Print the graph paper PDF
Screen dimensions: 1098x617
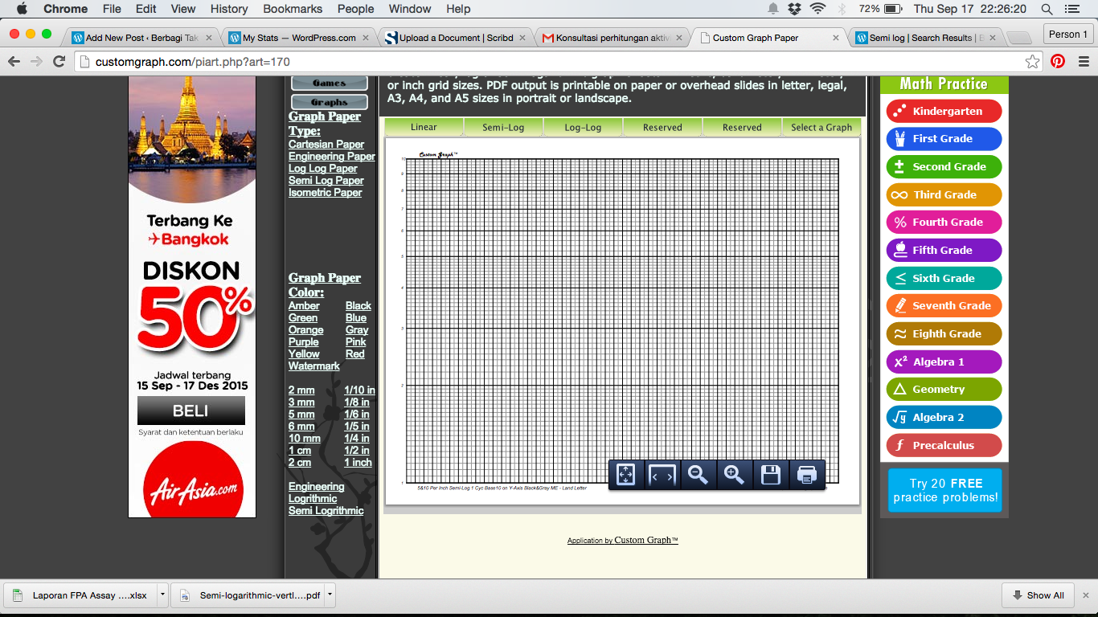click(806, 475)
